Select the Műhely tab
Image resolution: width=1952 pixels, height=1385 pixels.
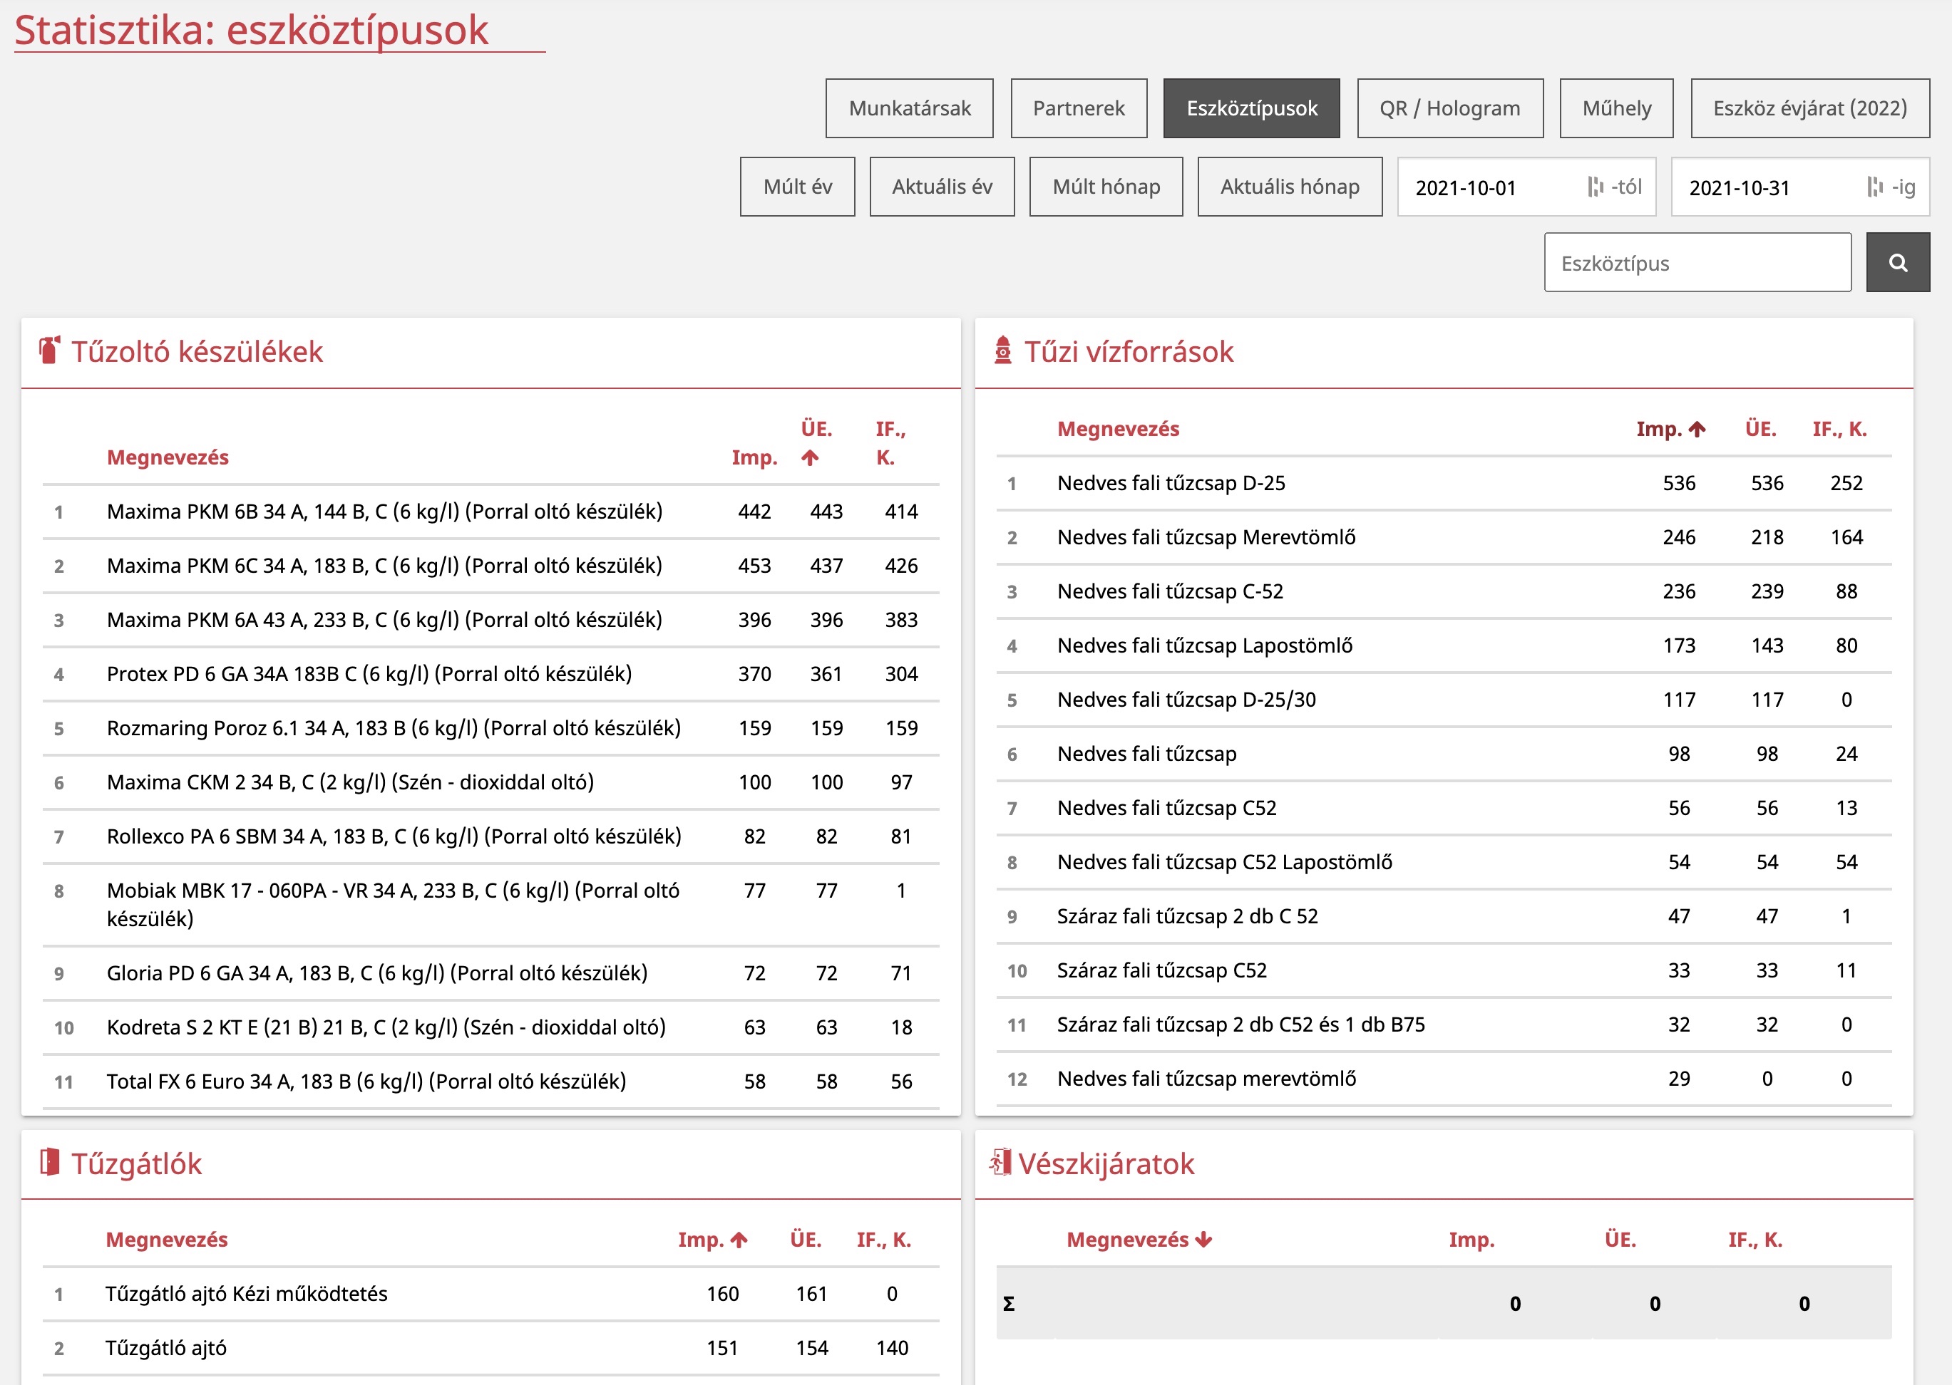click(x=1616, y=108)
